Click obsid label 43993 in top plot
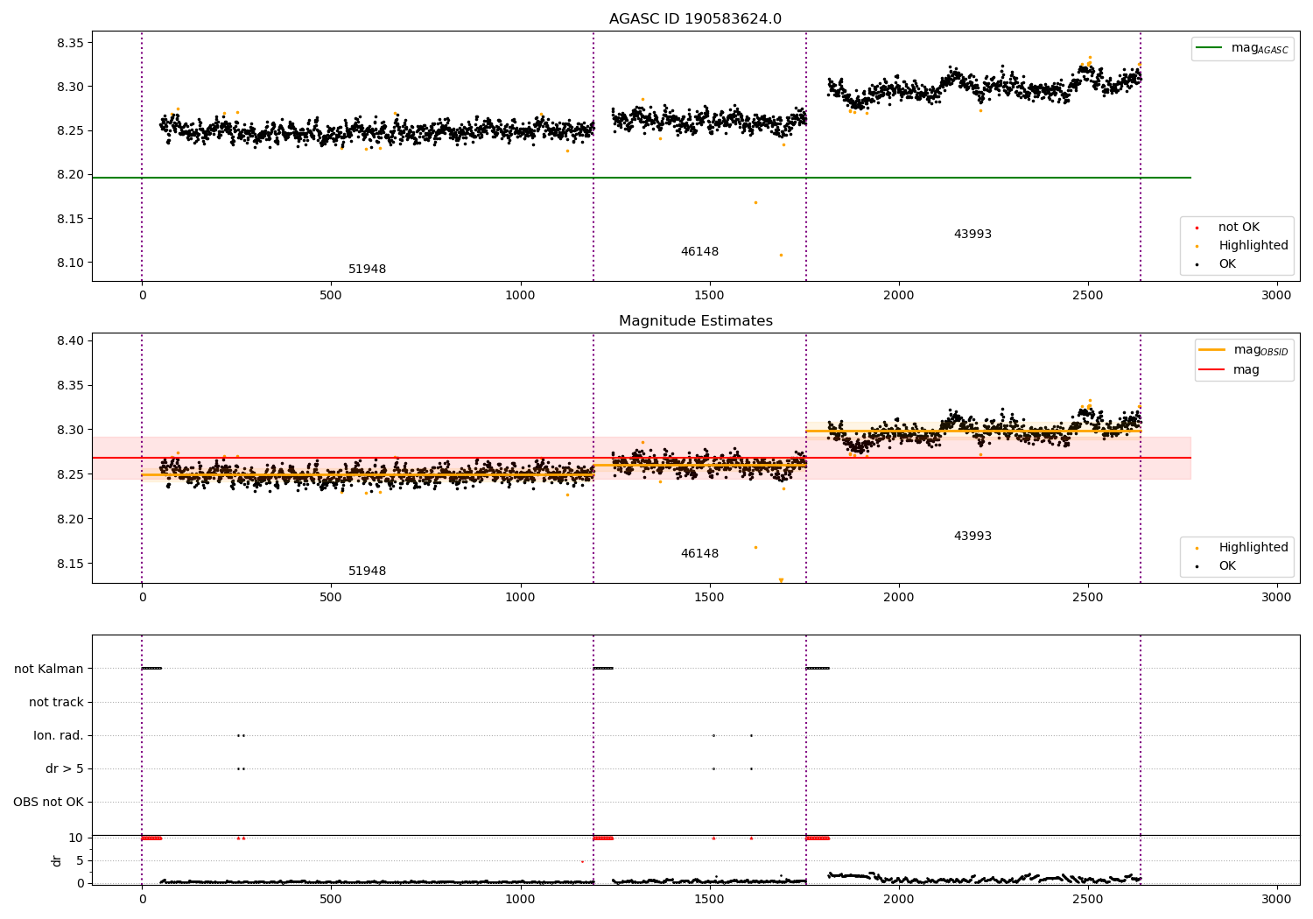 click(972, 235)
